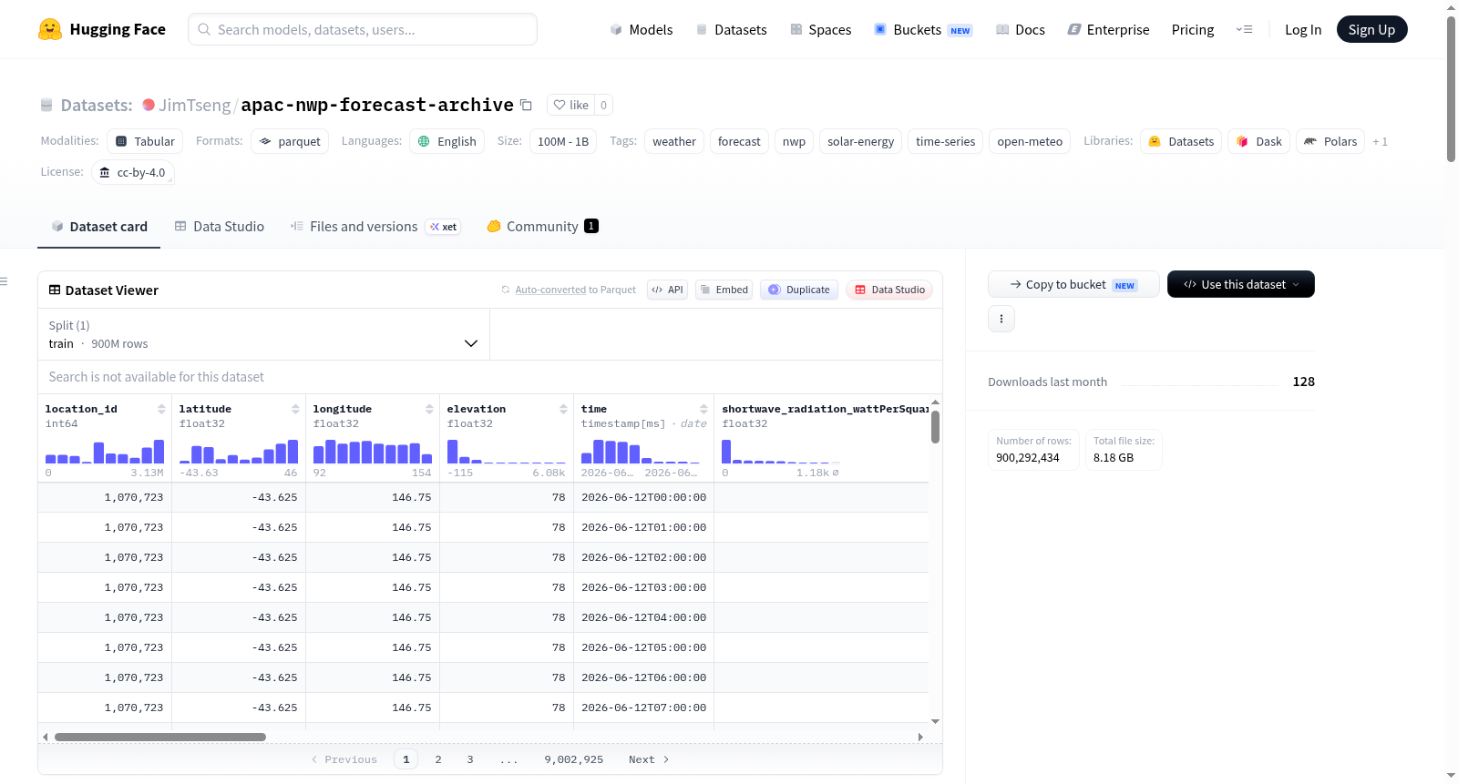Click the elevation histogram range
1458x784 pixels.
pos(507,452)
